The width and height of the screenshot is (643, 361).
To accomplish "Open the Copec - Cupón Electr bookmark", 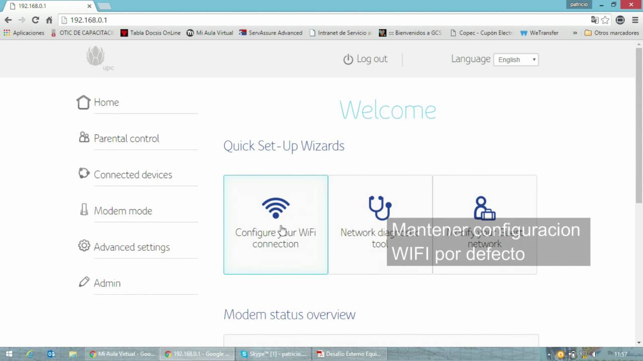I will click(481, 33).
